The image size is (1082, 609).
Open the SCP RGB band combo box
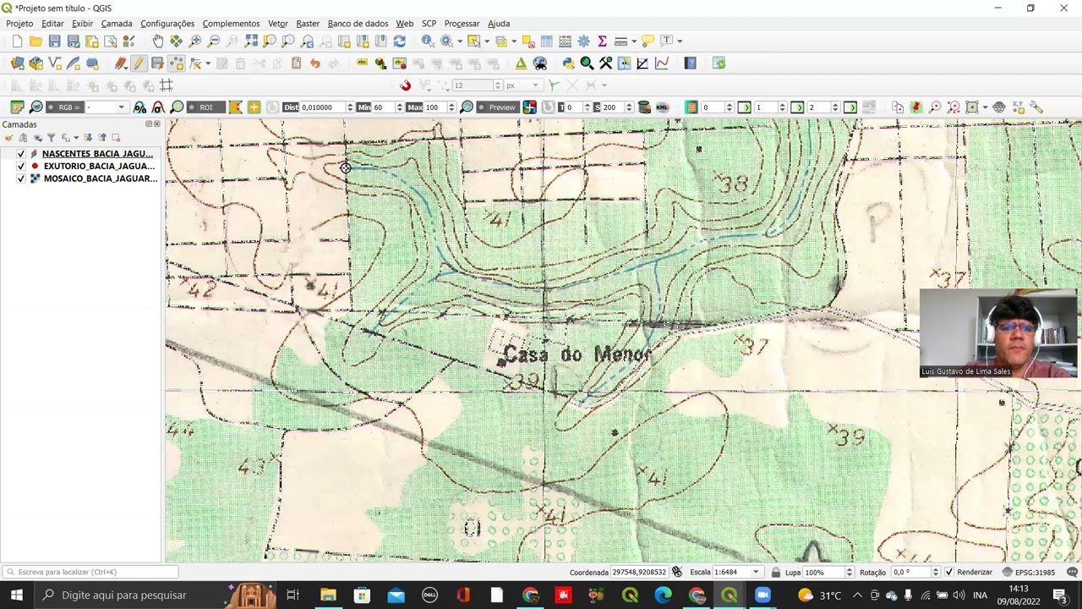point(106,107)
